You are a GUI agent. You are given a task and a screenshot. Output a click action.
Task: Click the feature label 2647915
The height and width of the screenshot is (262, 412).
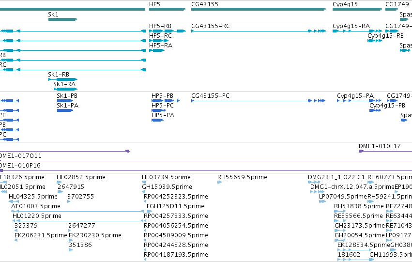click(x=71, y=187)
